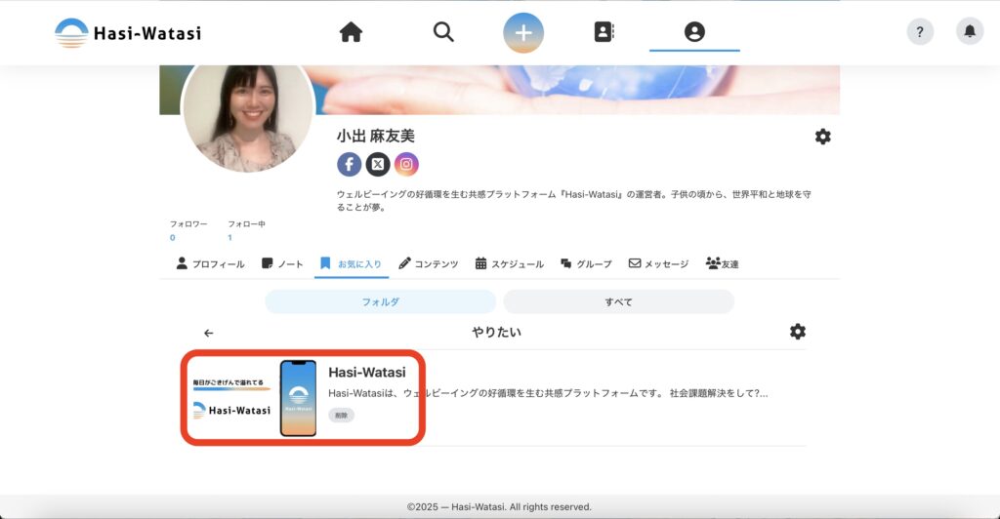Open the X social icon
The width and height of the screenshot is (1000, 519).
(378, 165)
